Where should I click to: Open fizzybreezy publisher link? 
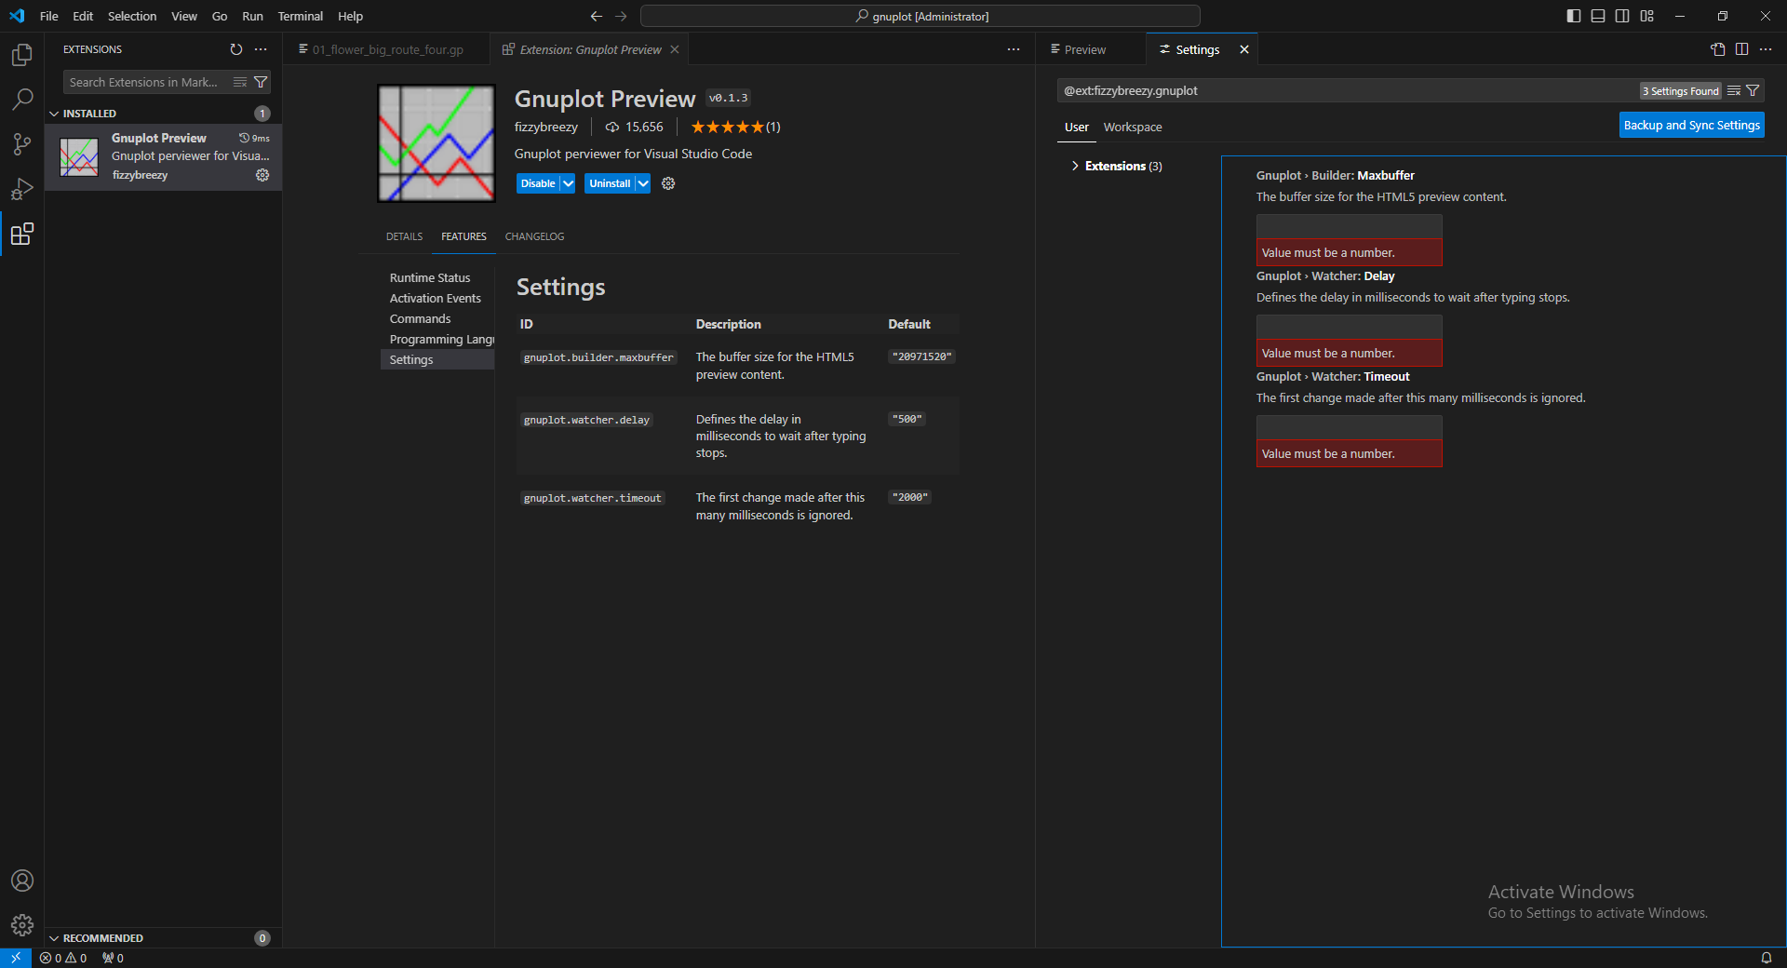546,127
